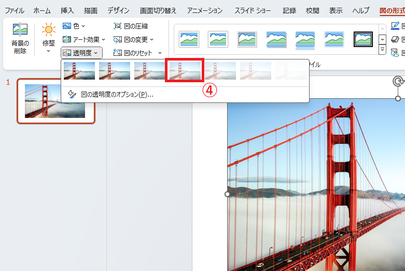The width and height of the screenshot is (405, 271).
Task: Switch to the ヘルプ tab
Action: click(360, 10)
